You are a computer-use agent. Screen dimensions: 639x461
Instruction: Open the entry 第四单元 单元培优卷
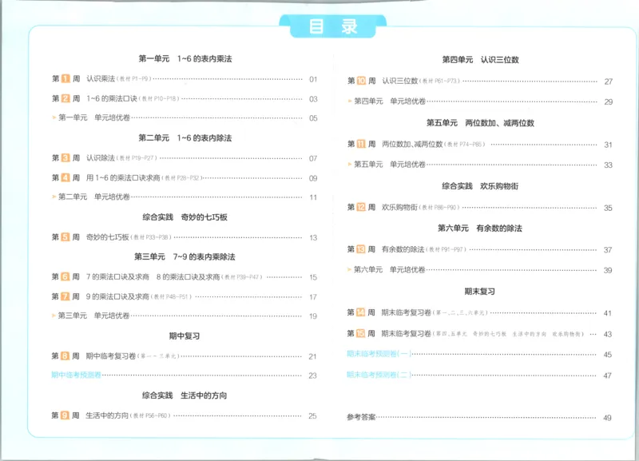click(390, 101)
